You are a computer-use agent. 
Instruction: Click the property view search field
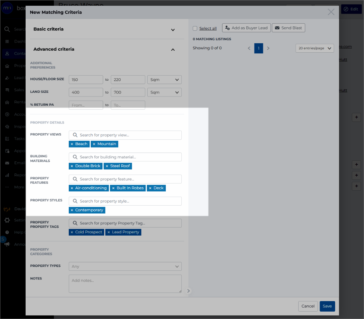coord(125,135)
